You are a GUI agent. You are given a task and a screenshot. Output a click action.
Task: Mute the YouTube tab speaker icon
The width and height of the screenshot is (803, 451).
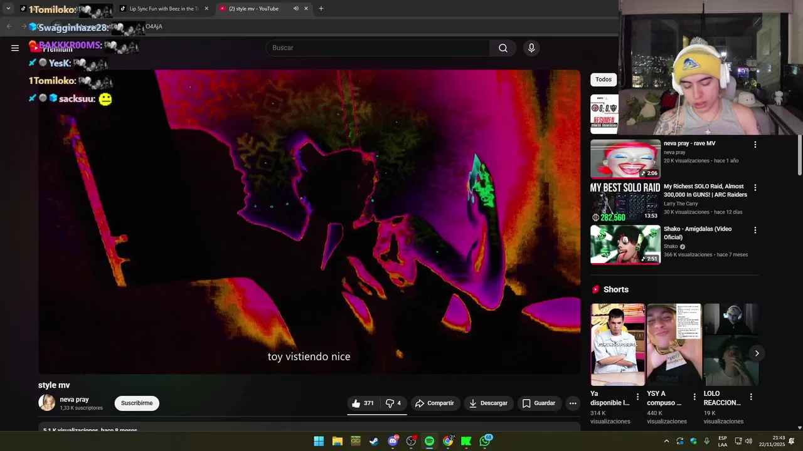[x=296, y=9]
